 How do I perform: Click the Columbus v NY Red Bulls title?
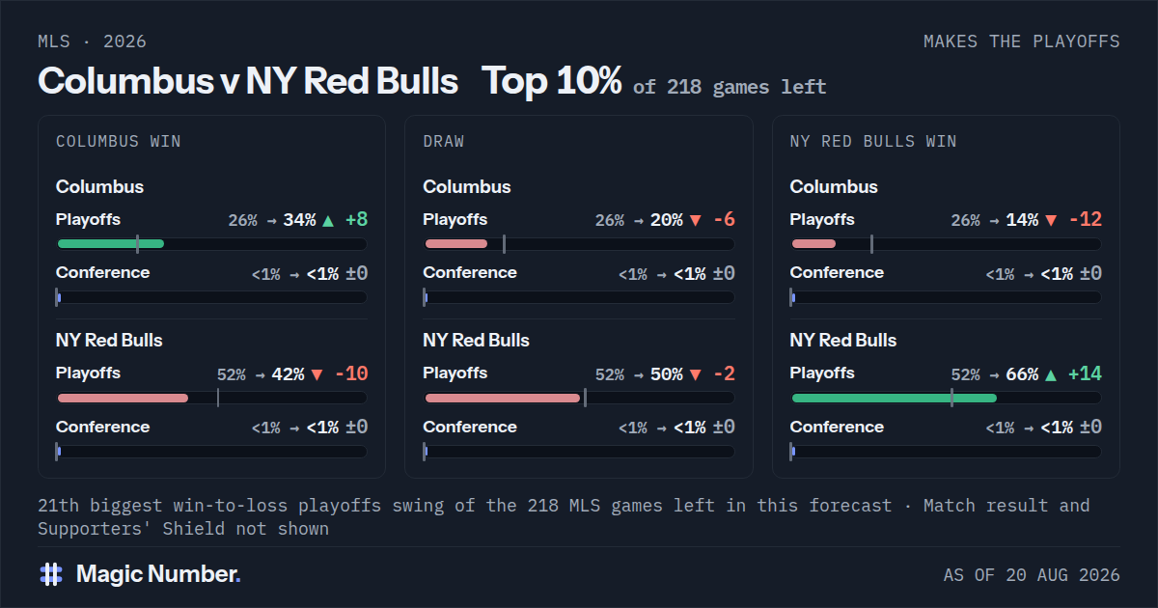pyautogui.click(x=248, y=82)
